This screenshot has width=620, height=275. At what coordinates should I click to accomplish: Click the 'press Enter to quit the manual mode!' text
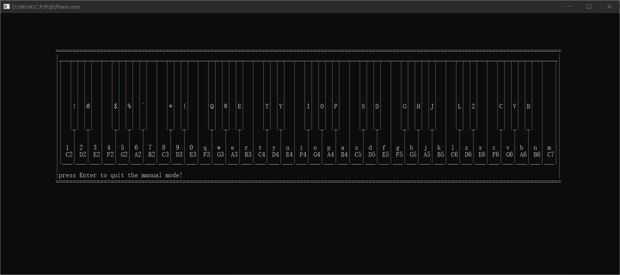(120, 175)
